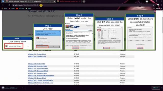Image resolution: width=163 pixels, height=91 pixels.
Task: Download WinRAR 6.02 Catalan 64 bit
Action: (x=37, y=78)
